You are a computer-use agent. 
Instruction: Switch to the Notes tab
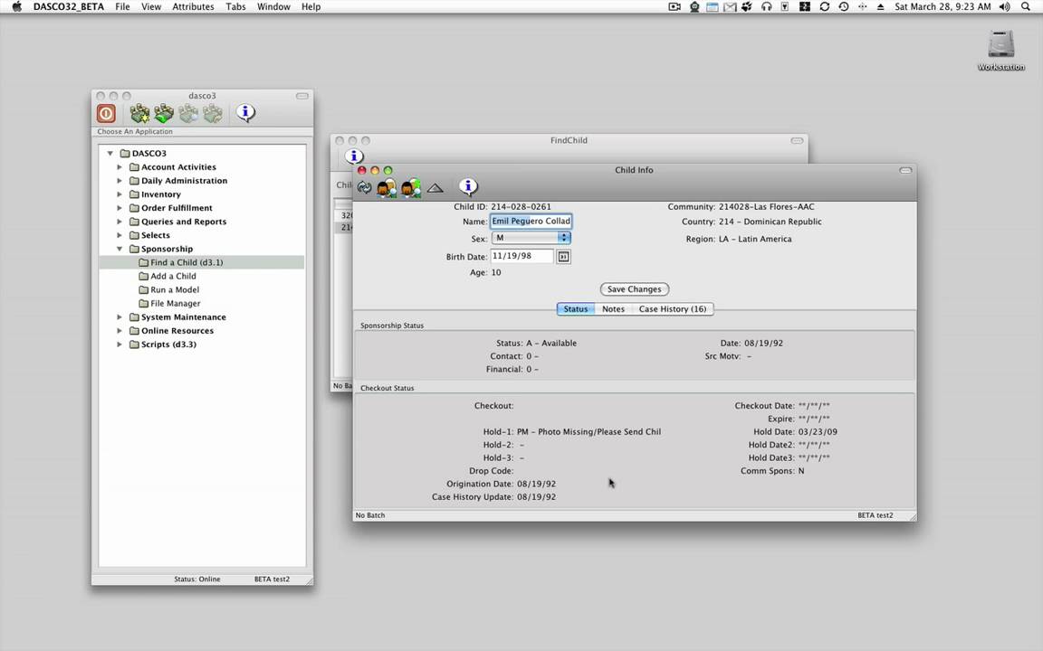click(x=613, y=309)
